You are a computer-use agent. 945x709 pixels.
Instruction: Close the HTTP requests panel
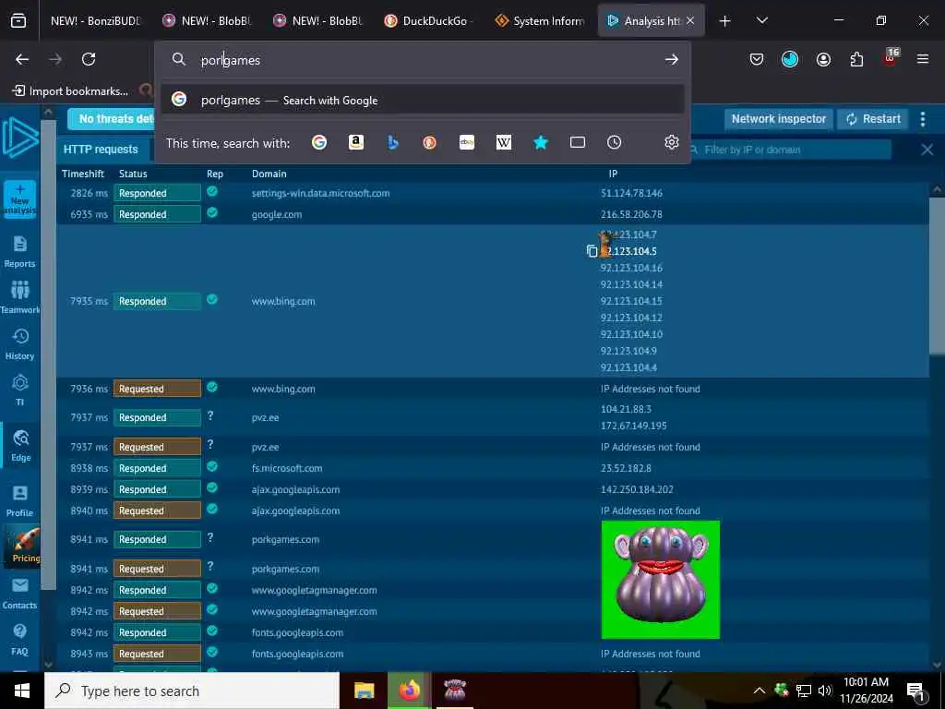(x=927, y=150)
